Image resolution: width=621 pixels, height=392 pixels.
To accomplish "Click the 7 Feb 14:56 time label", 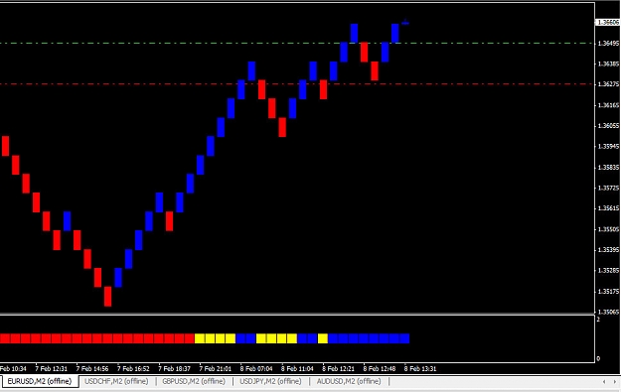I will (92, 368).
